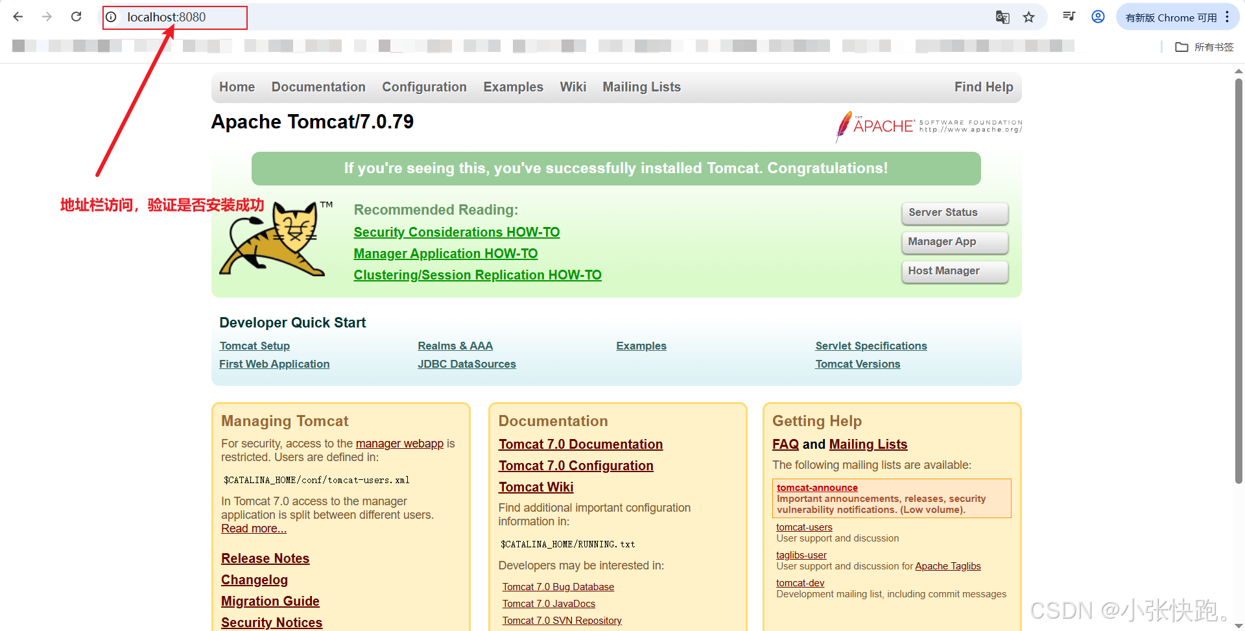Open the Tomcat Setup link
Screen dimensions: 1245x631
pyautogui.click(x=254, y=346)
